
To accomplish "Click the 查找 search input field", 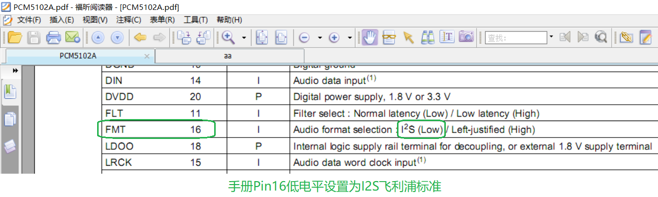I will pos(516,37).
